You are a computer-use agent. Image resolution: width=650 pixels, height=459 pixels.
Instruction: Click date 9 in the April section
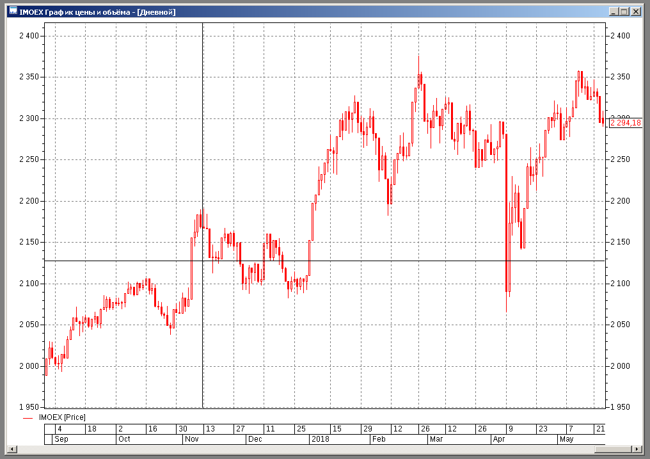[511, 429]
